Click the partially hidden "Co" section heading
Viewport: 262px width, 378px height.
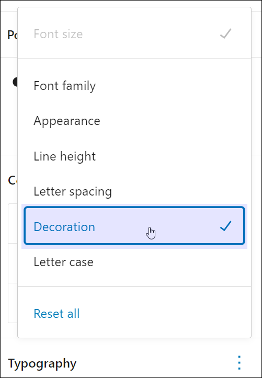[x=13, y=180]
